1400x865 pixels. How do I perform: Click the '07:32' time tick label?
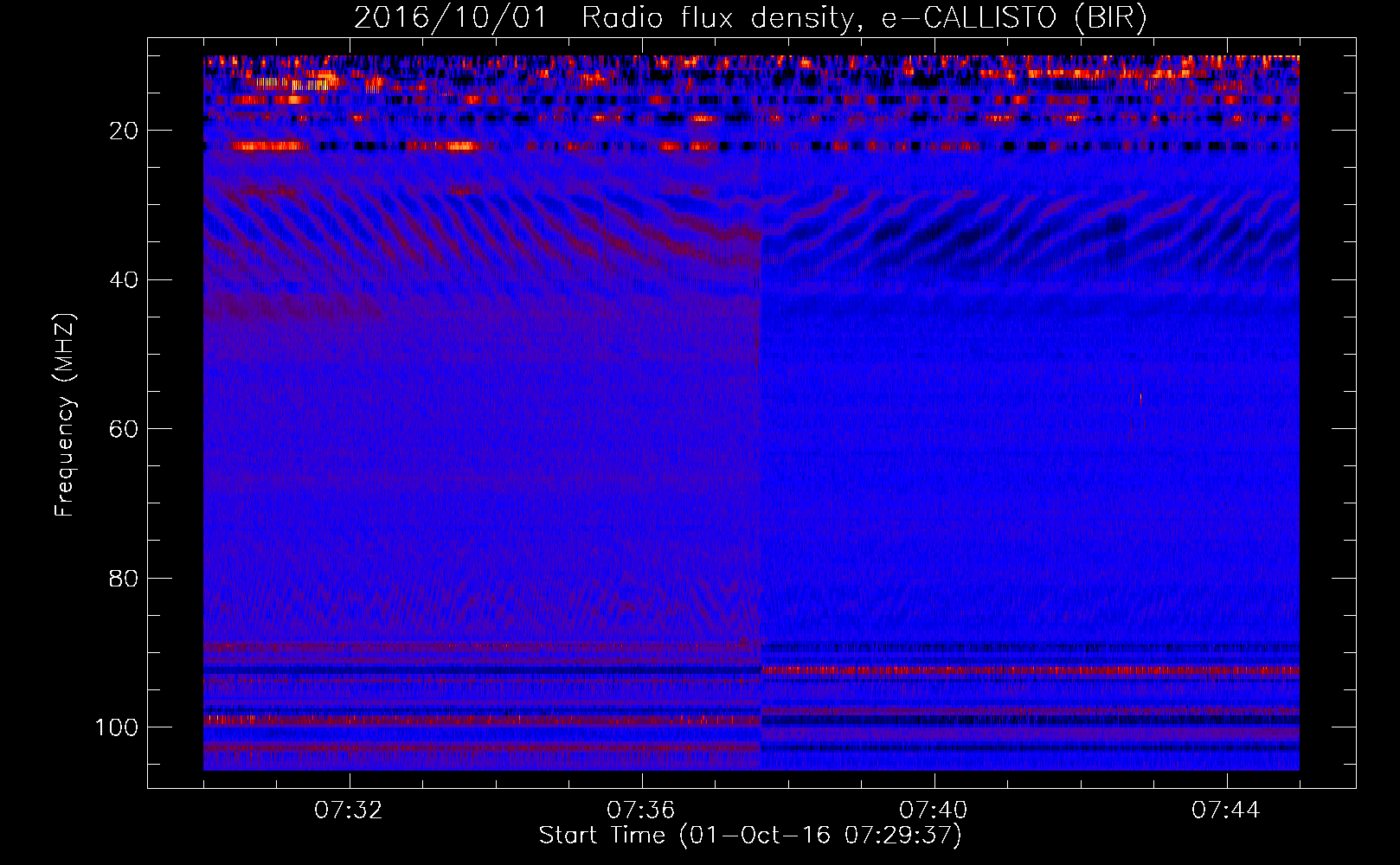tap(349, 810)
